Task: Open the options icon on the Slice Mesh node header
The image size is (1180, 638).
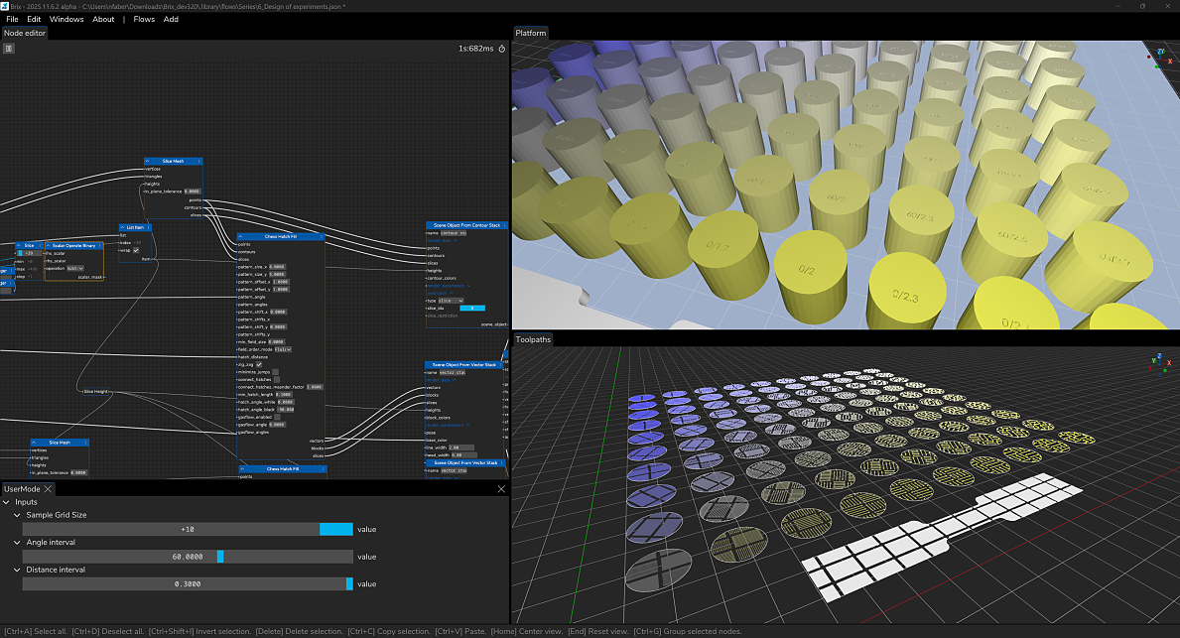Action: 198,161
